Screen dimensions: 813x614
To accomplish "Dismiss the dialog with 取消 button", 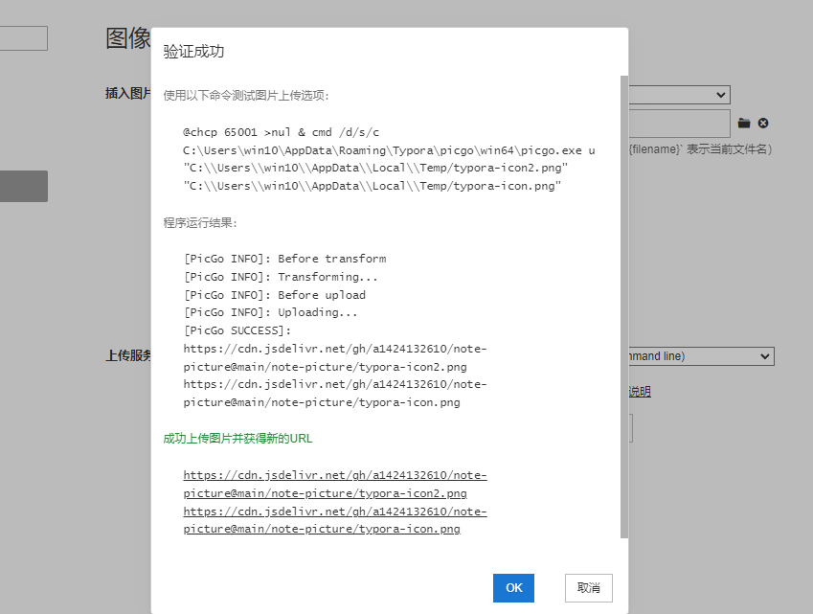I will tap(589, 587).
